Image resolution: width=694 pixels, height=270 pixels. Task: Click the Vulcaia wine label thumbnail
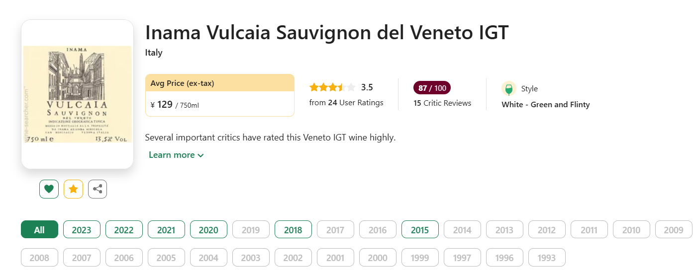(x=78, y=94)
